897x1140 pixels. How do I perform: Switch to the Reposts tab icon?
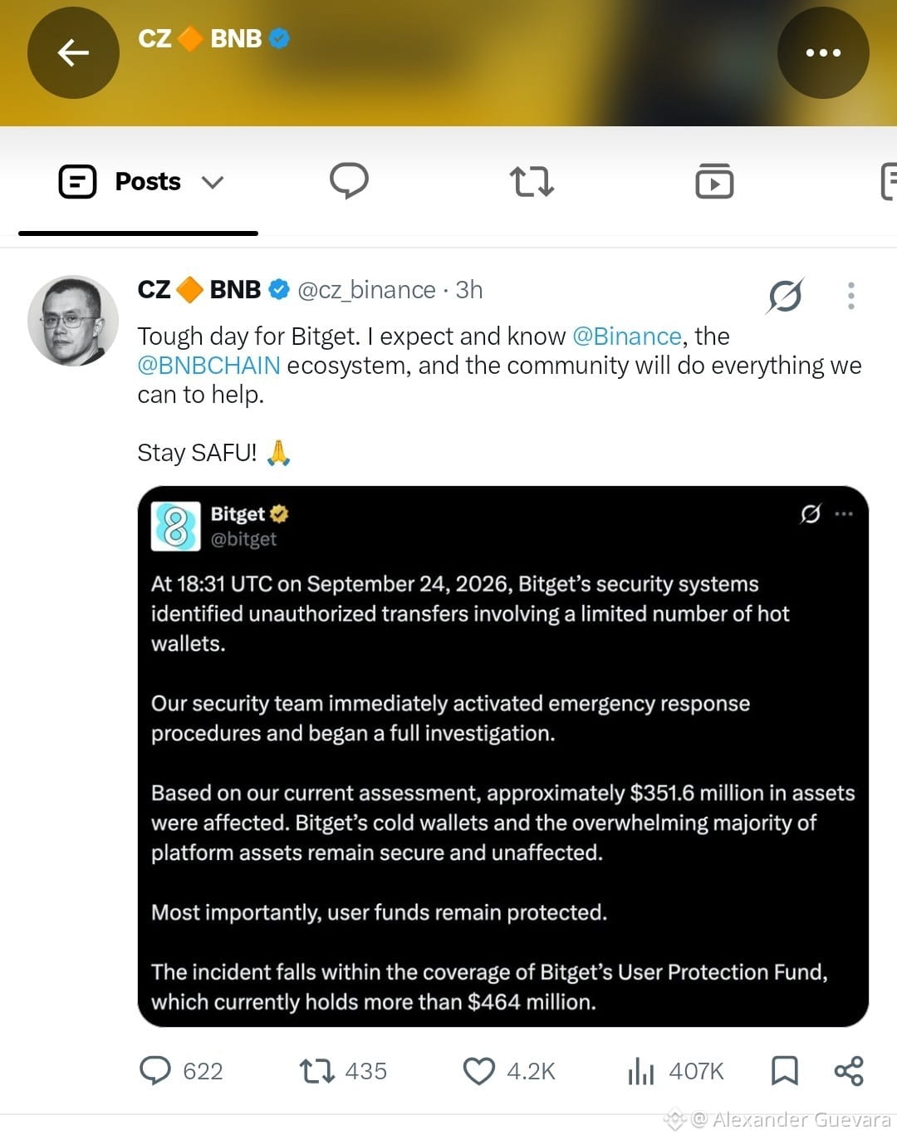coord(532,181)
